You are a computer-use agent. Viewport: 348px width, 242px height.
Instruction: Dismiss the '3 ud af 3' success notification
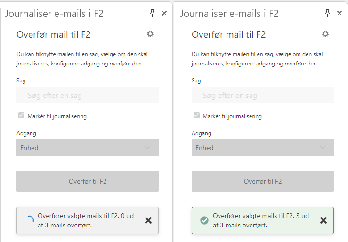click(324, 220)
